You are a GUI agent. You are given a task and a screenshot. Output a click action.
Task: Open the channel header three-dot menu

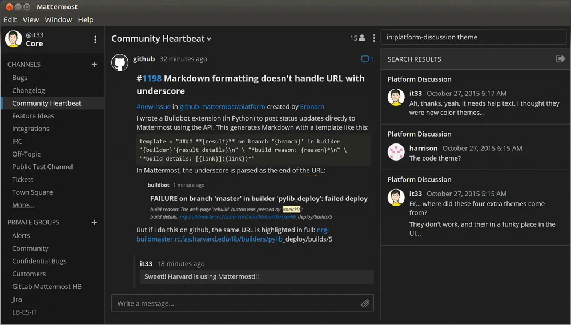point(374,38)
